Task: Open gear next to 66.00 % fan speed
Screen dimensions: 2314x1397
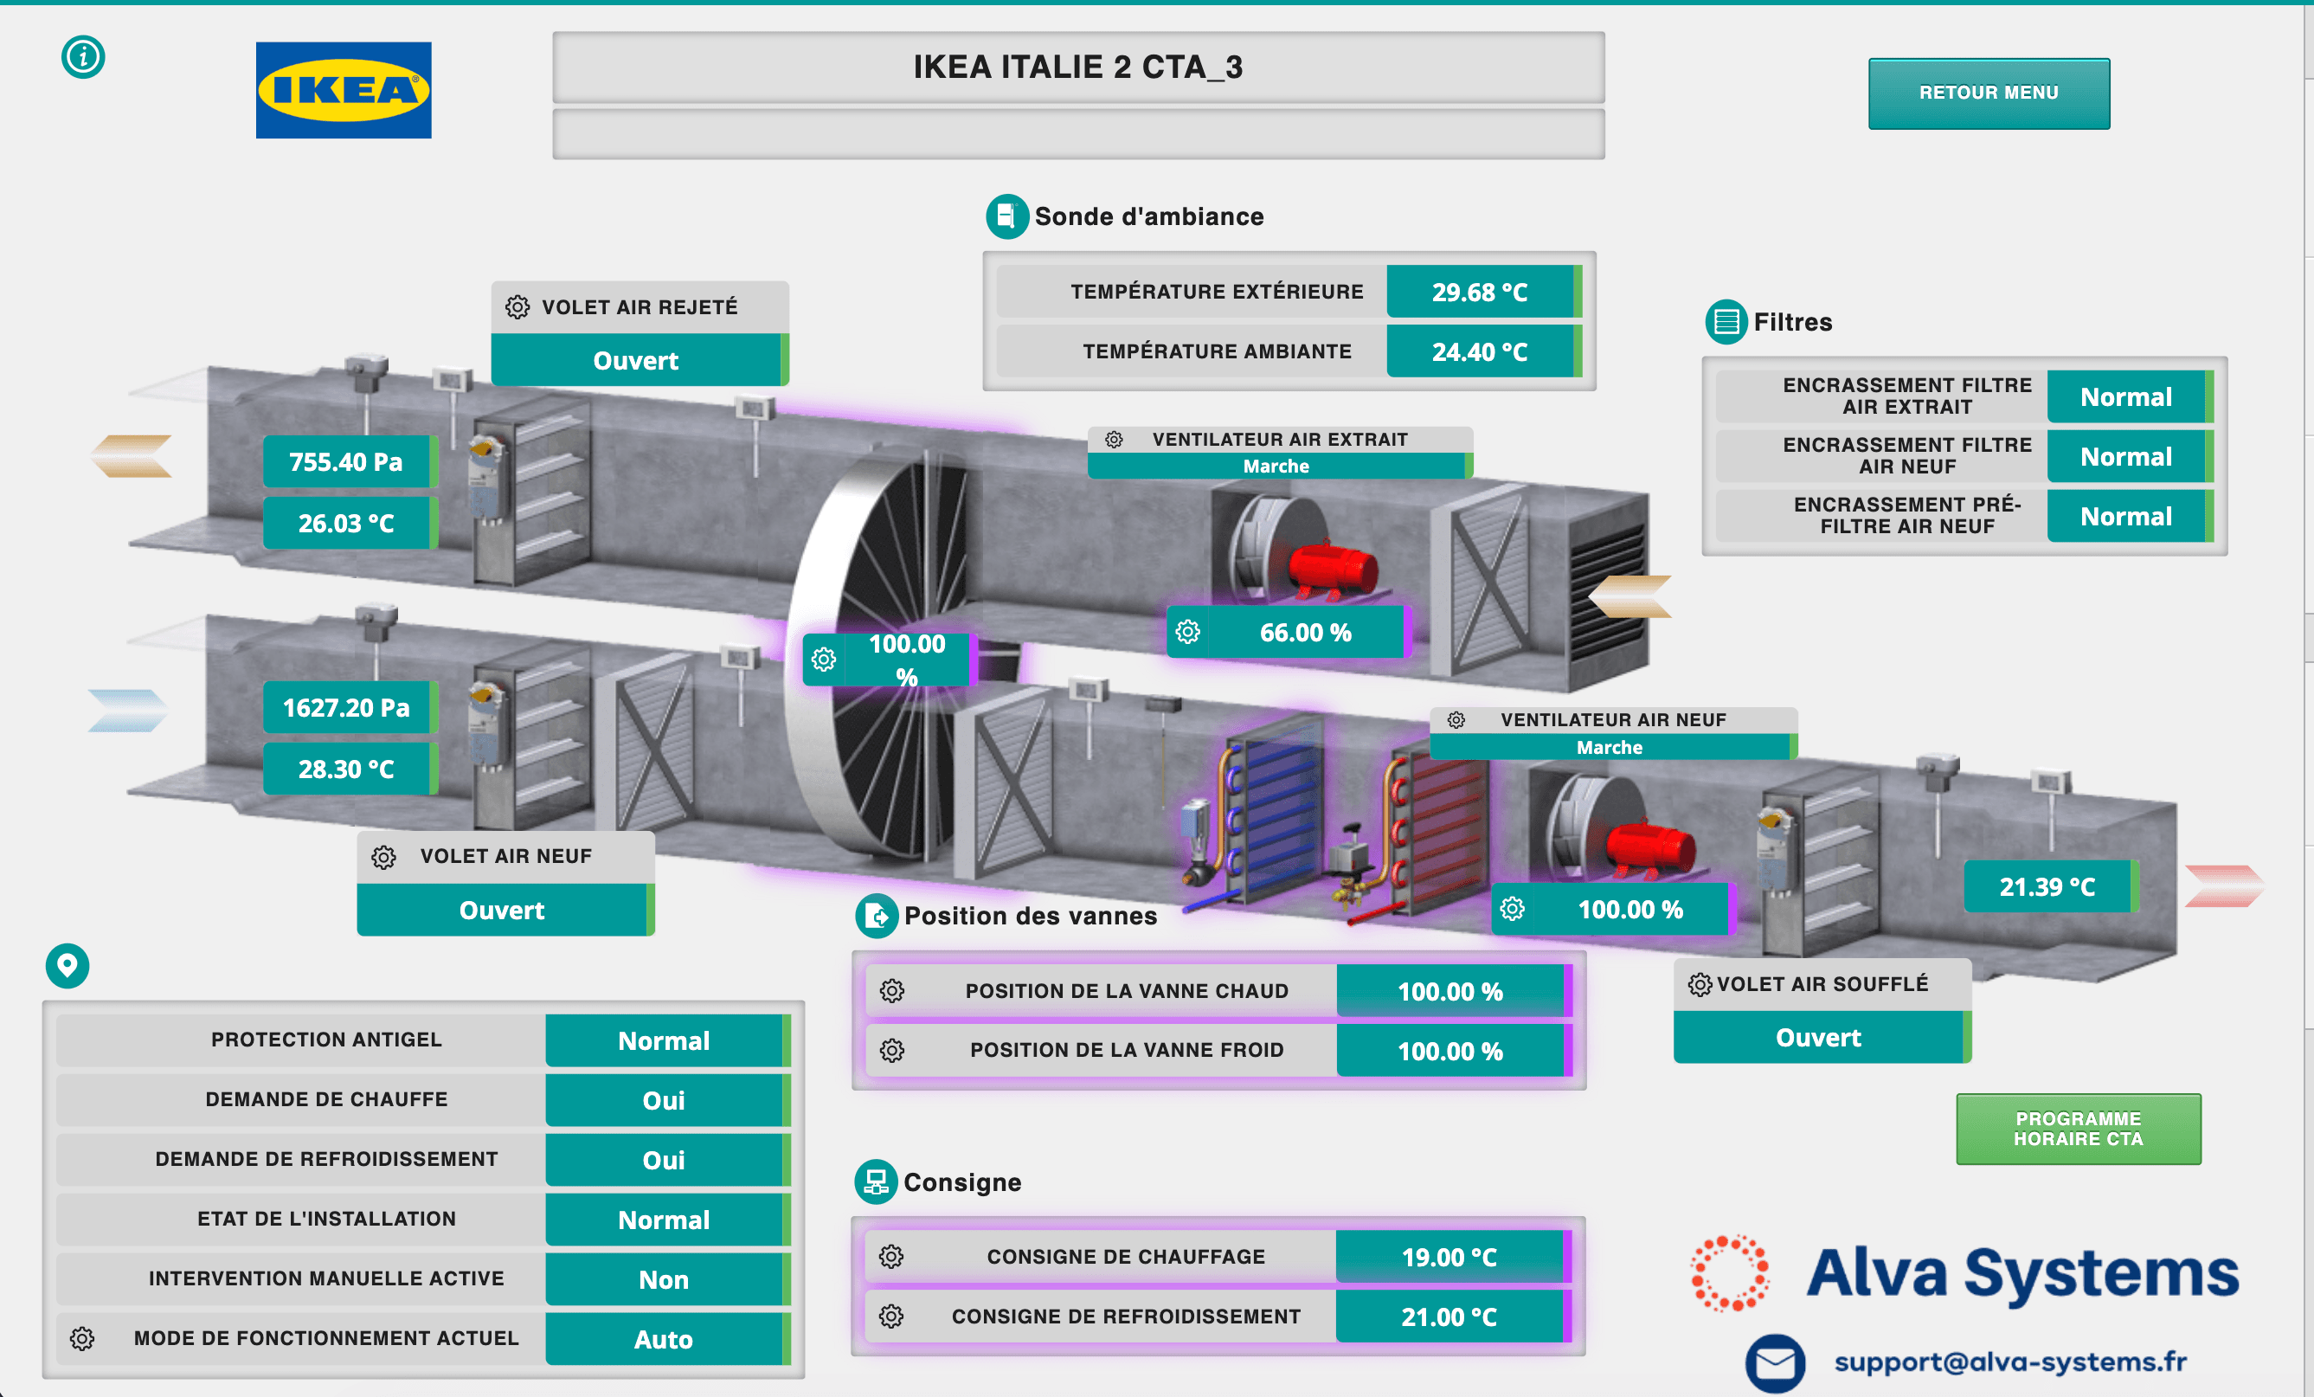Action: 1188,632
